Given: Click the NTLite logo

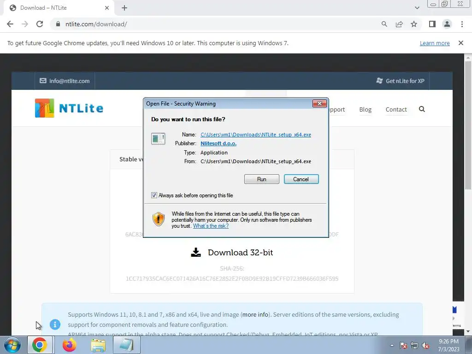Looking at the screenshot, I should tap(69, 108).
